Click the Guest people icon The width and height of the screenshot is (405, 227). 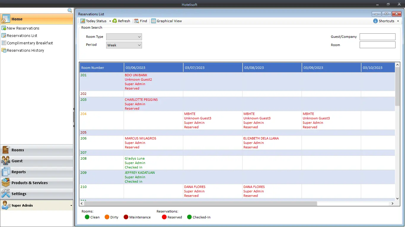(6, 161)
